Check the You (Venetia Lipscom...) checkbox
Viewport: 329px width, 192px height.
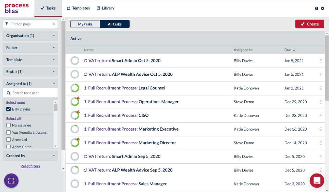point(8,132)
